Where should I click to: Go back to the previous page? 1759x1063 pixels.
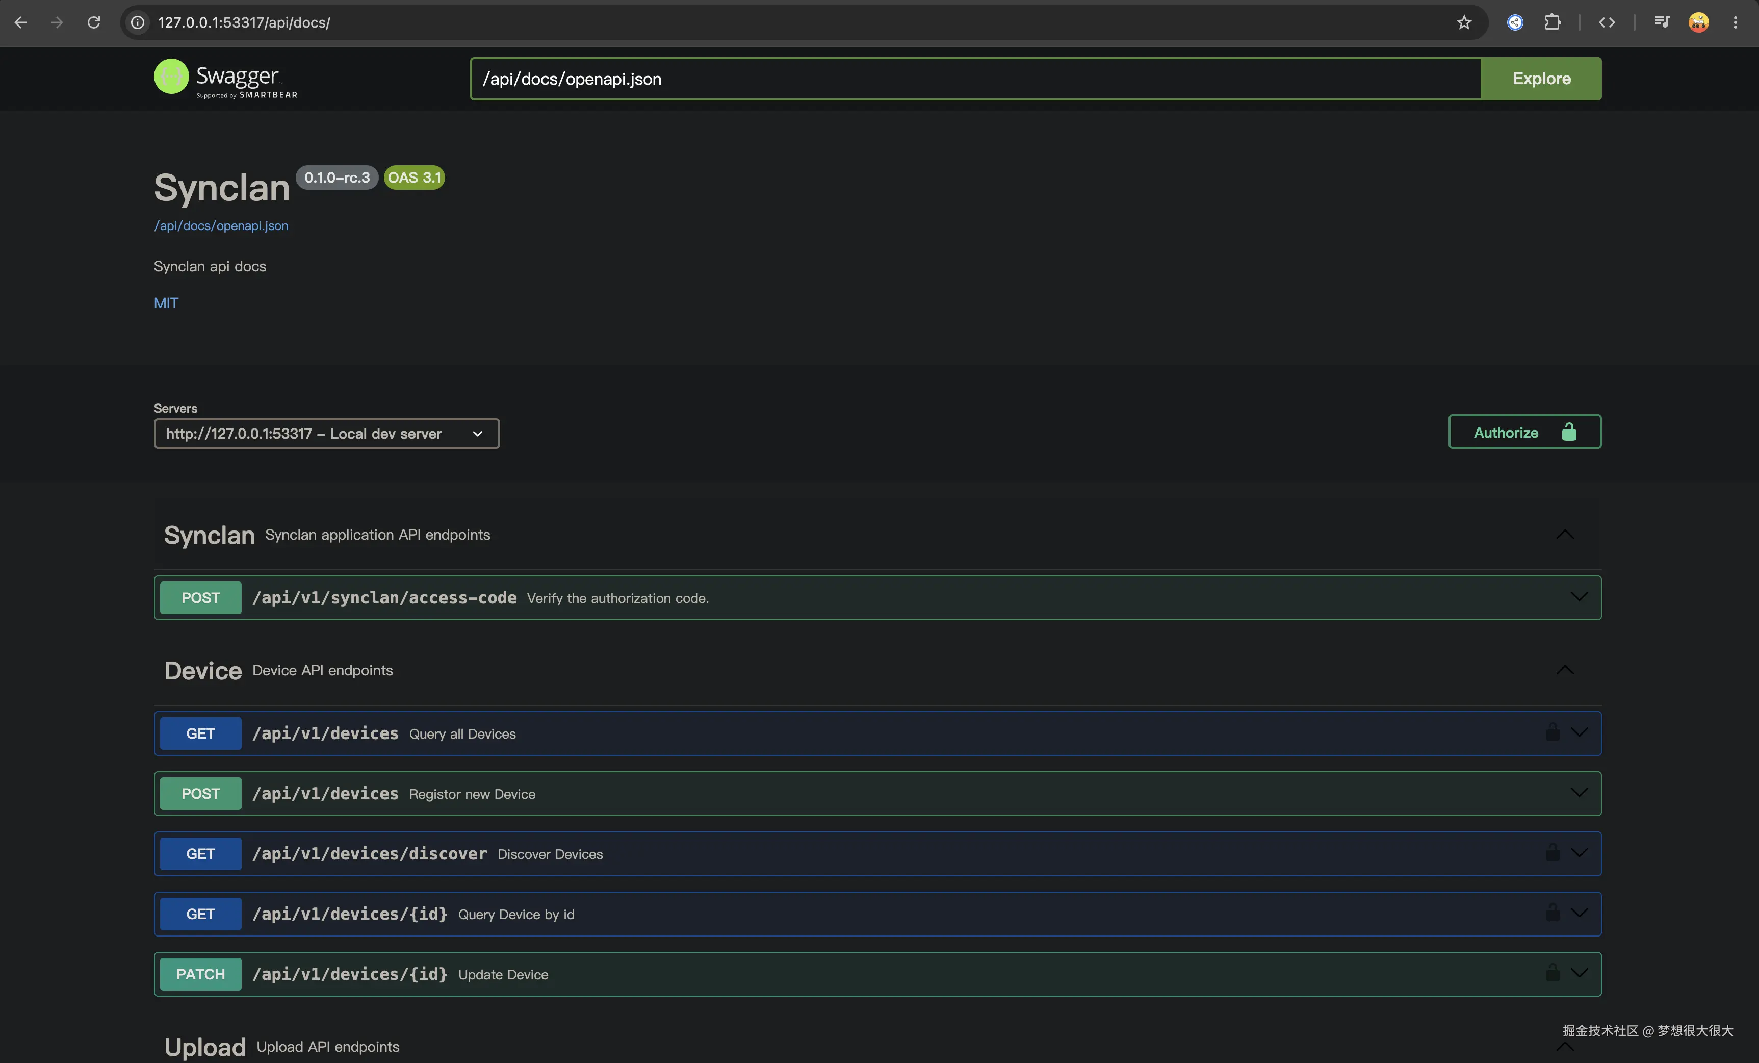coord(21,22)
